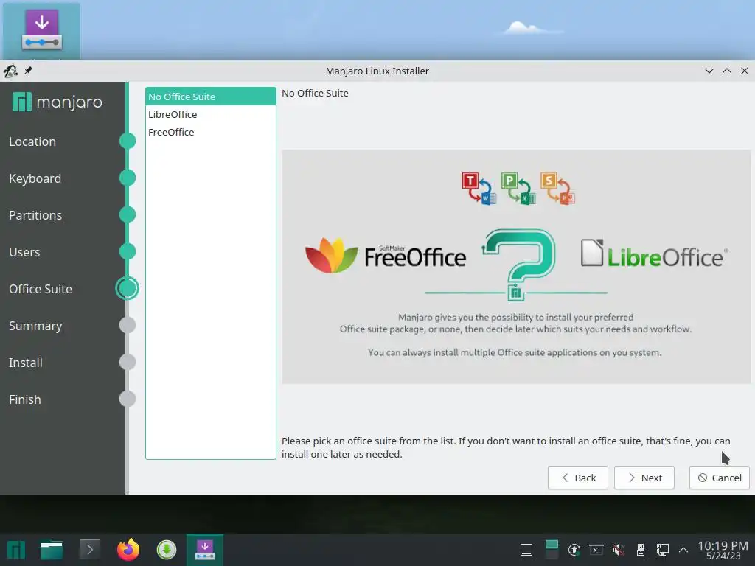Viewport: 755px width, 566px height.
Task: Click the installer desktop shortcut icon
Action: pos(41,30)
